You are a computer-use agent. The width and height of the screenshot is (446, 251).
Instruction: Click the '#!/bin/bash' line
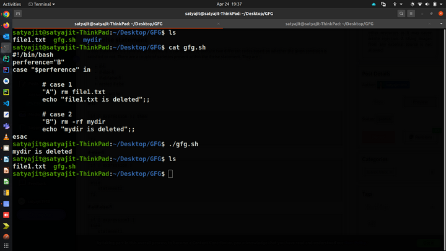tap(33, 55)
